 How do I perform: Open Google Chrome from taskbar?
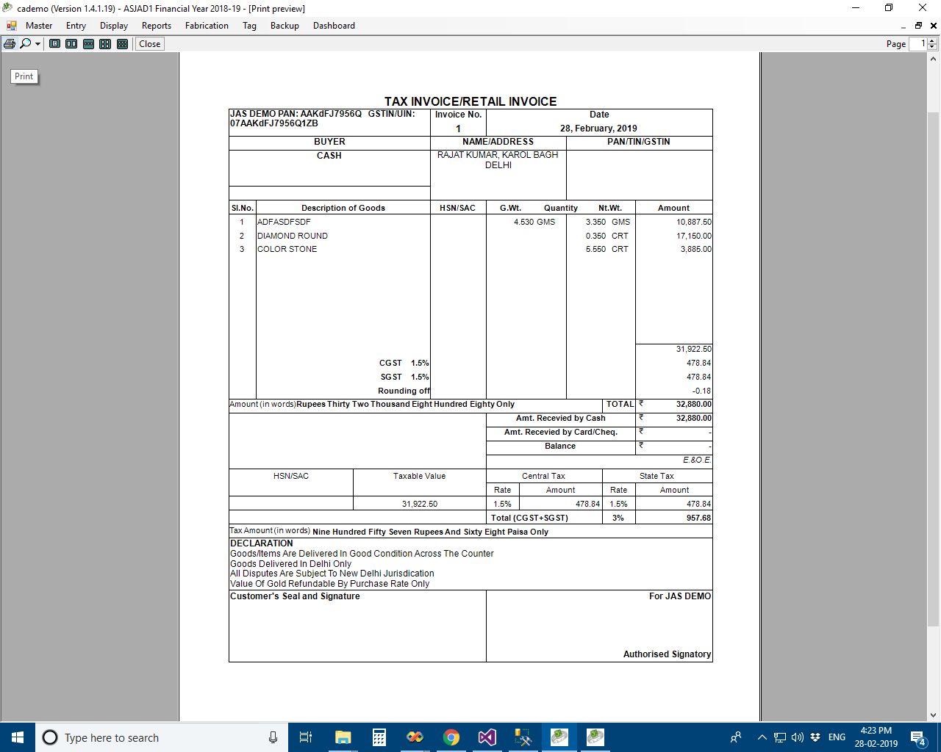click(451, 737)
